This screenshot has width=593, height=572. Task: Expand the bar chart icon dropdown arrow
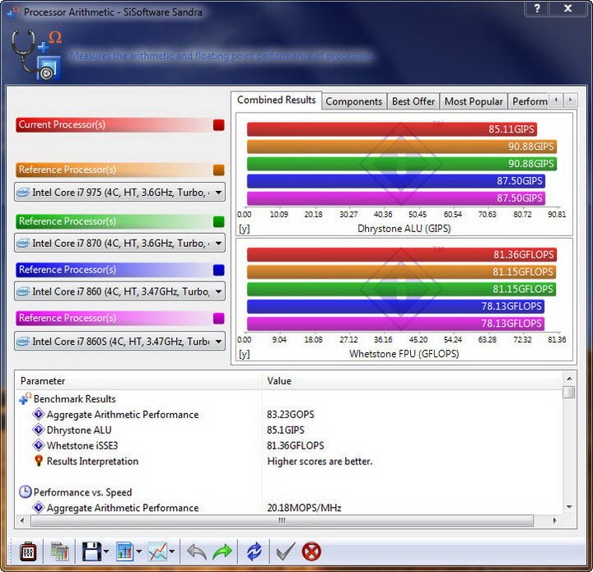pyautogui.click(x=139, y=552)
